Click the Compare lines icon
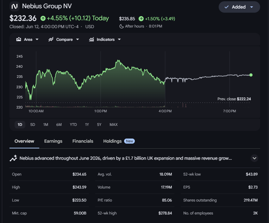The width and height of the screenshot is (269, 223). (51, 40)
